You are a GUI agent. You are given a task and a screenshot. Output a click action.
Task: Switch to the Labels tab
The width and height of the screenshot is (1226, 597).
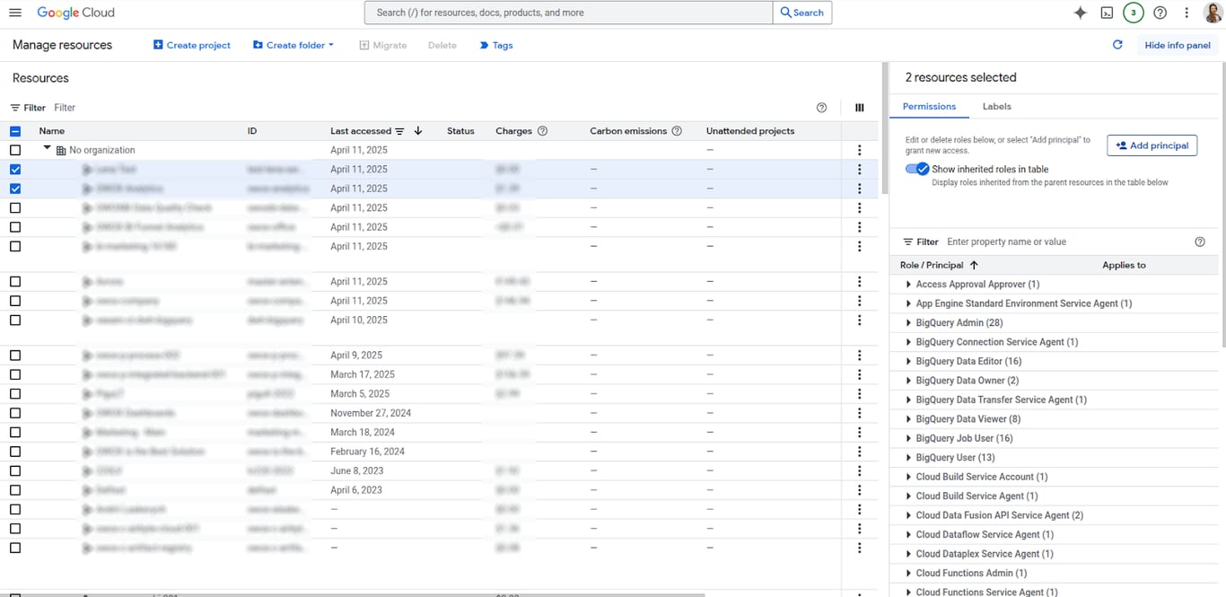click(996, 106)
